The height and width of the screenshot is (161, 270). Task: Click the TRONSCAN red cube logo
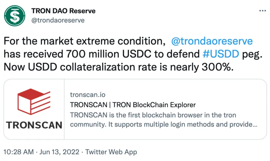coord(34,102)
